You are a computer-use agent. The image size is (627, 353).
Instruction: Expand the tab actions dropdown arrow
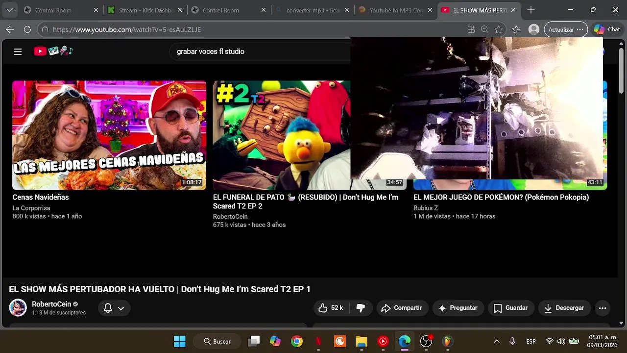coord(10,10)
